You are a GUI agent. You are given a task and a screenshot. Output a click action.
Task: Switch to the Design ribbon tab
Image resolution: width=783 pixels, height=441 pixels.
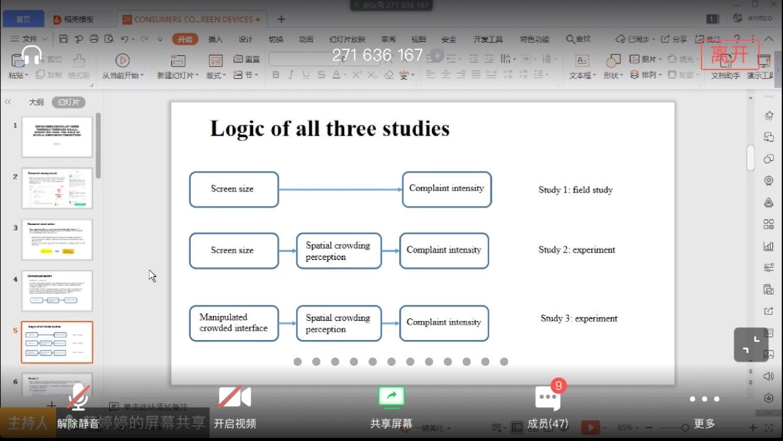pos(246,39)
